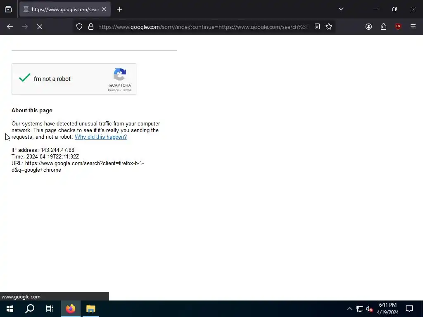
Task: Show hidden system tray icons
Action: 349,309
